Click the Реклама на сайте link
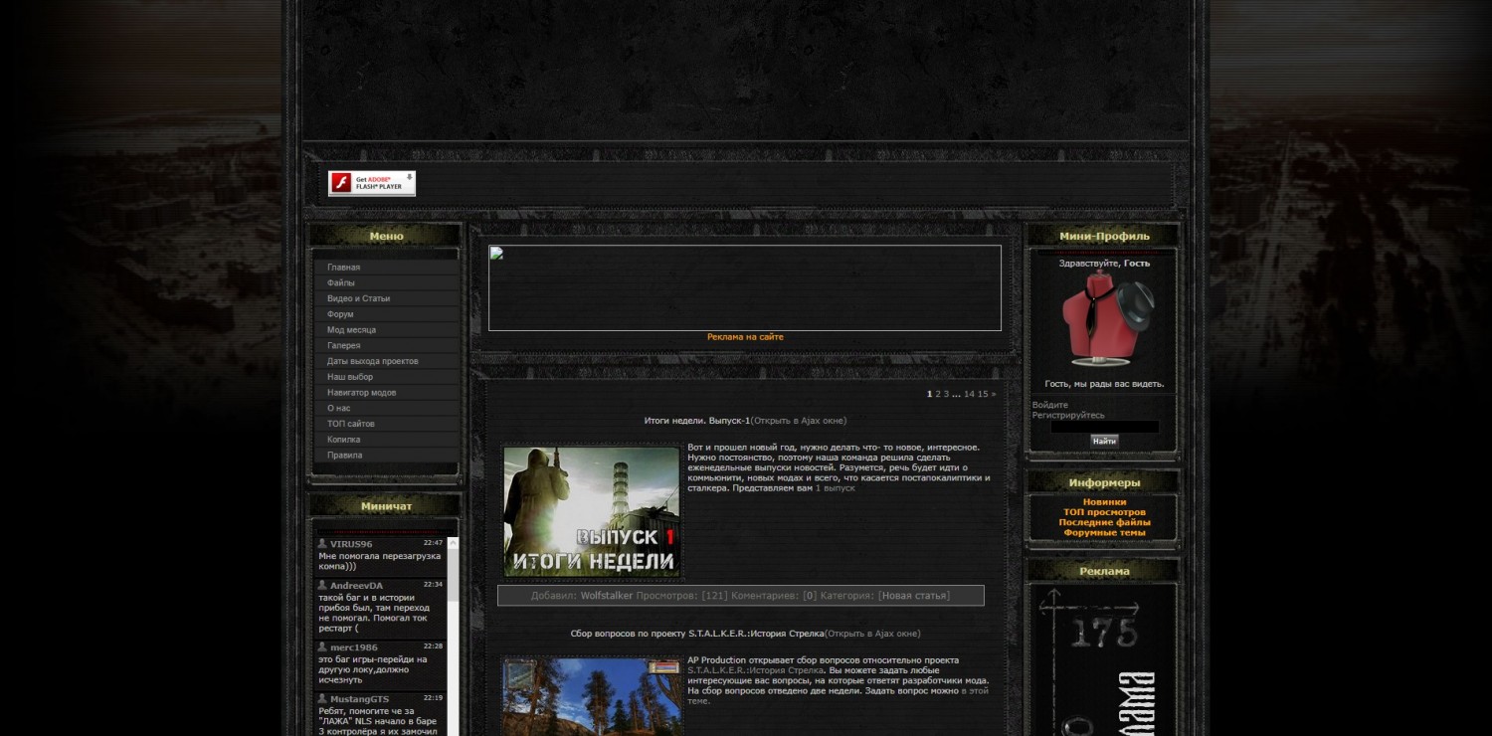This screenshot has height=736, width=1492. pos(745,337)
